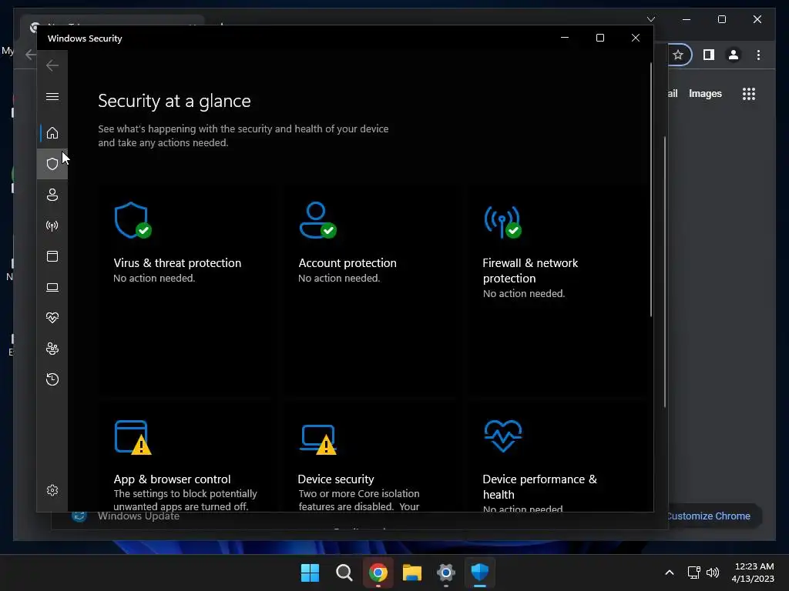Open Device performance & health heart sidebar icon
Viewport: 789px width, 591px height.
[52, 318]
